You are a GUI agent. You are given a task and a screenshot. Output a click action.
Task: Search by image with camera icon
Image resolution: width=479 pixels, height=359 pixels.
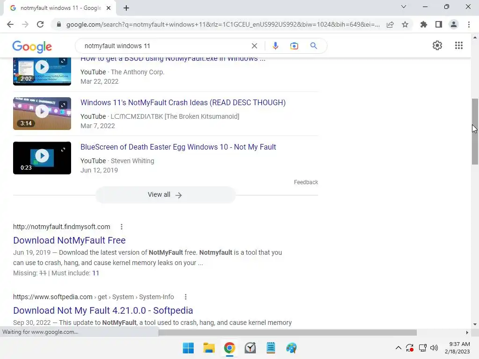[294, 46]
